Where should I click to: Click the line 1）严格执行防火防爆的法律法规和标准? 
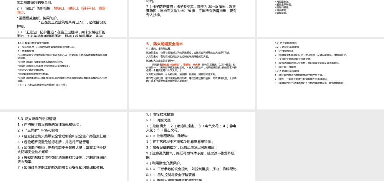click(x=50, y=125)
